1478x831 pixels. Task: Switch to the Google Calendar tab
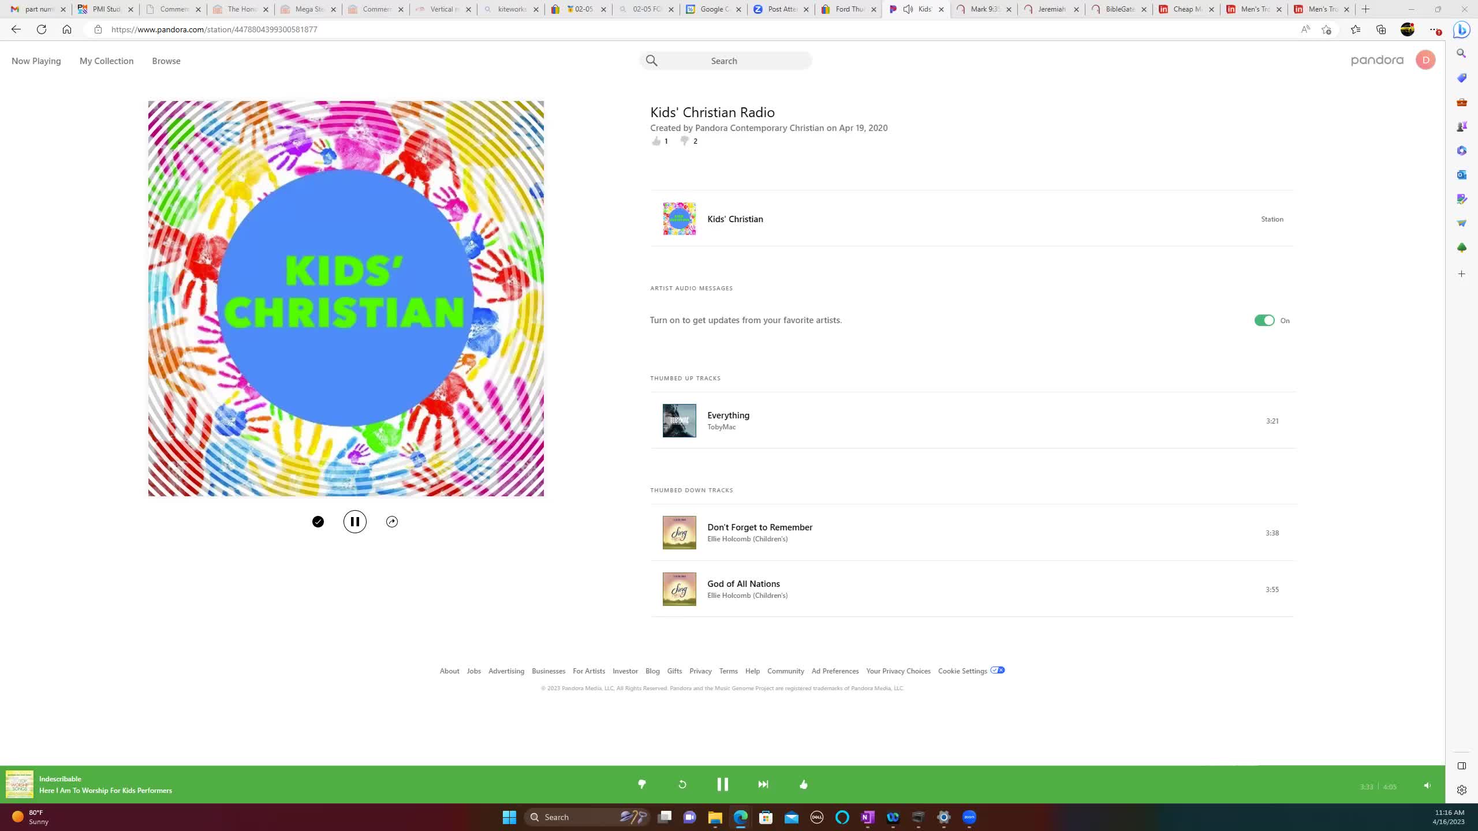(713, 9)
